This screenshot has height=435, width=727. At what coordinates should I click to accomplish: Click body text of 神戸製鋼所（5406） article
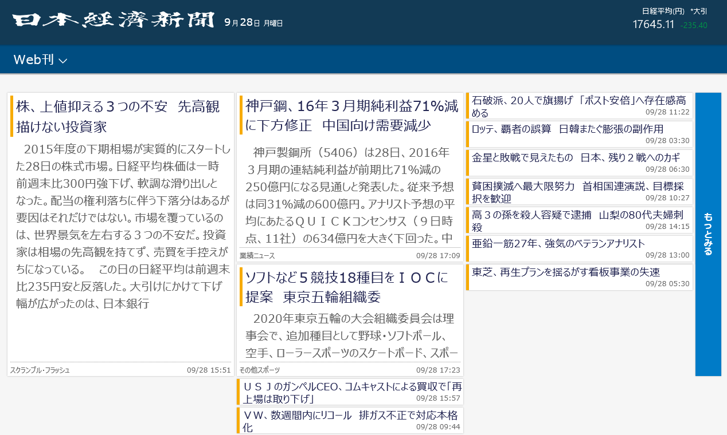pos(350,195)
